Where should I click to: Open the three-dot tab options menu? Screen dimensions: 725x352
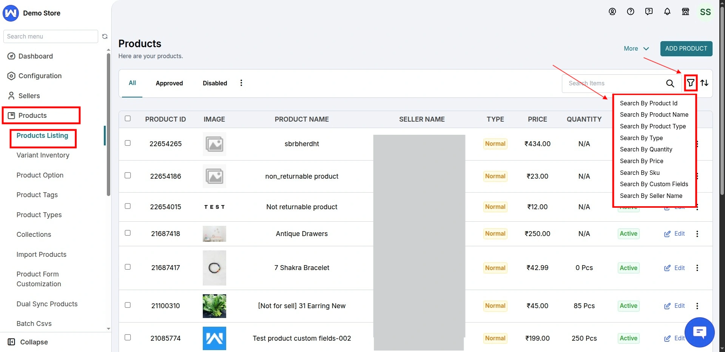[241, 83]
